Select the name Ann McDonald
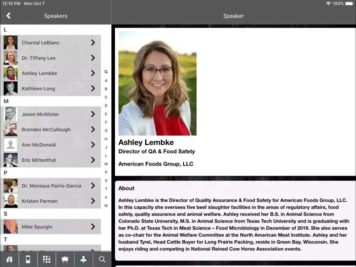This screenshot has width=356, height=267. tap(38, 145)
